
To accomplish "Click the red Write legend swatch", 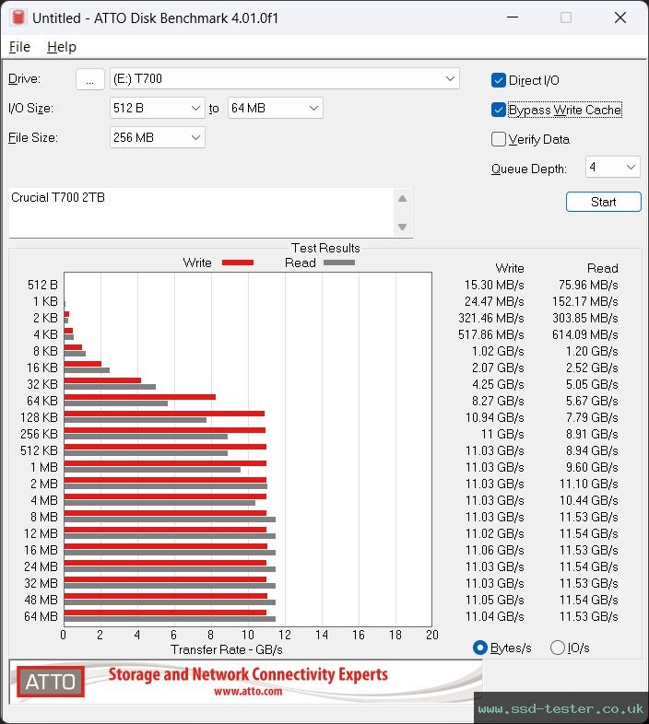I will click(238, 263).
